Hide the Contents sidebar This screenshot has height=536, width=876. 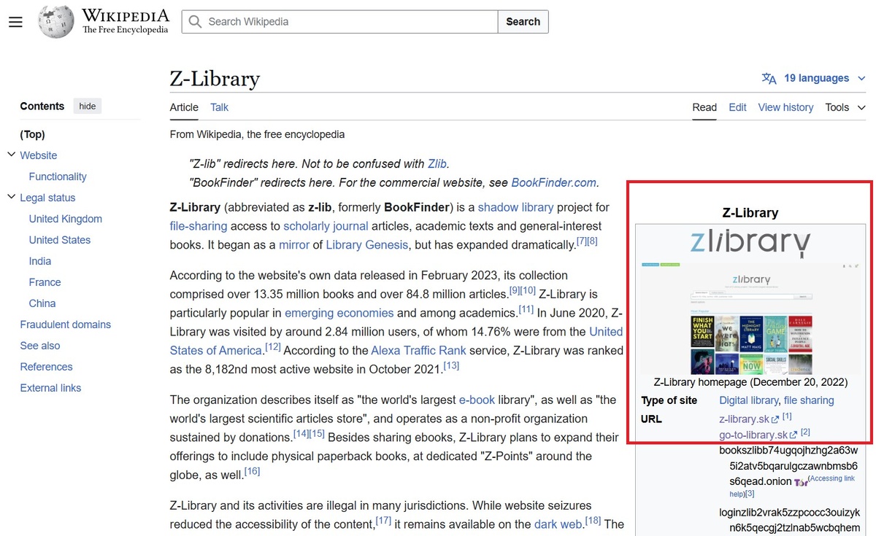(x=88, y=106)
